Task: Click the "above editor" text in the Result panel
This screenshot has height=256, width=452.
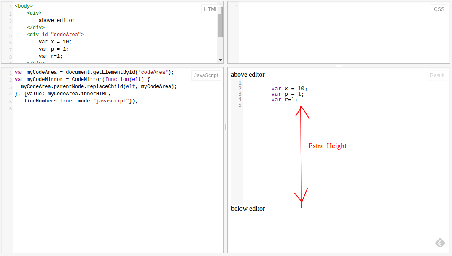Action: (248, 74)
